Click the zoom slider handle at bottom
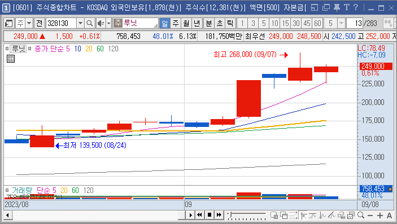This screenshot has width=397, height=224. (x=230, y=215)
